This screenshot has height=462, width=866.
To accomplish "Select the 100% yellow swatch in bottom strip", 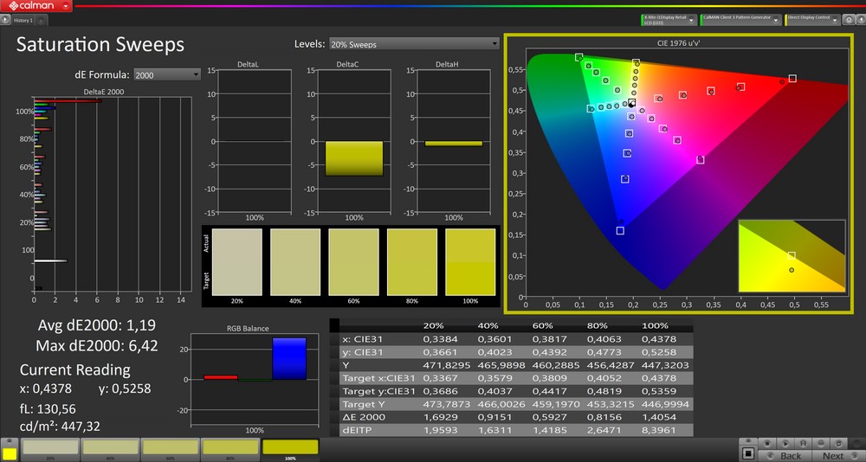I will point(290,447).
